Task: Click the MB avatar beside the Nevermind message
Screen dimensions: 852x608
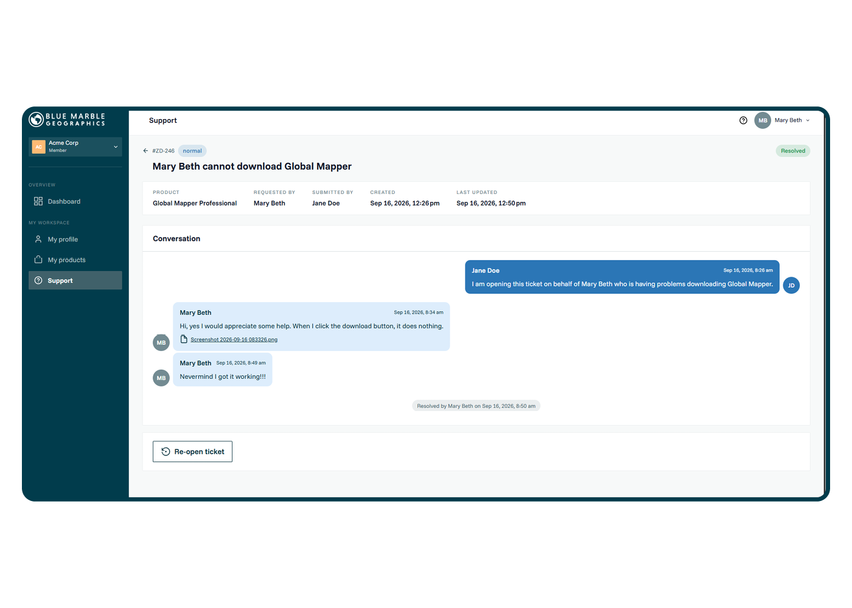Action: (x=161, y=378)
